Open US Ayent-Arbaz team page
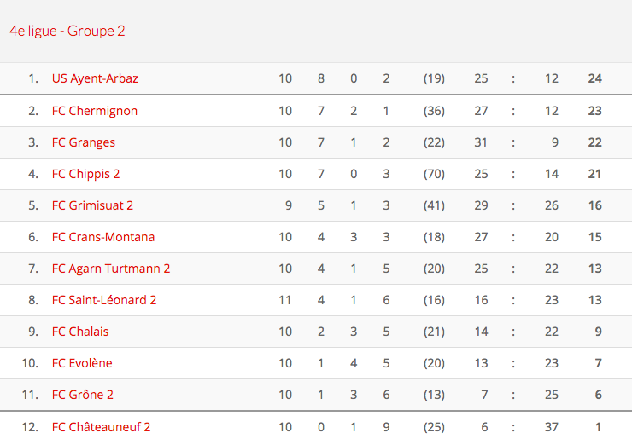Viewport: 632px width, 439px height. tap(95, 78)
